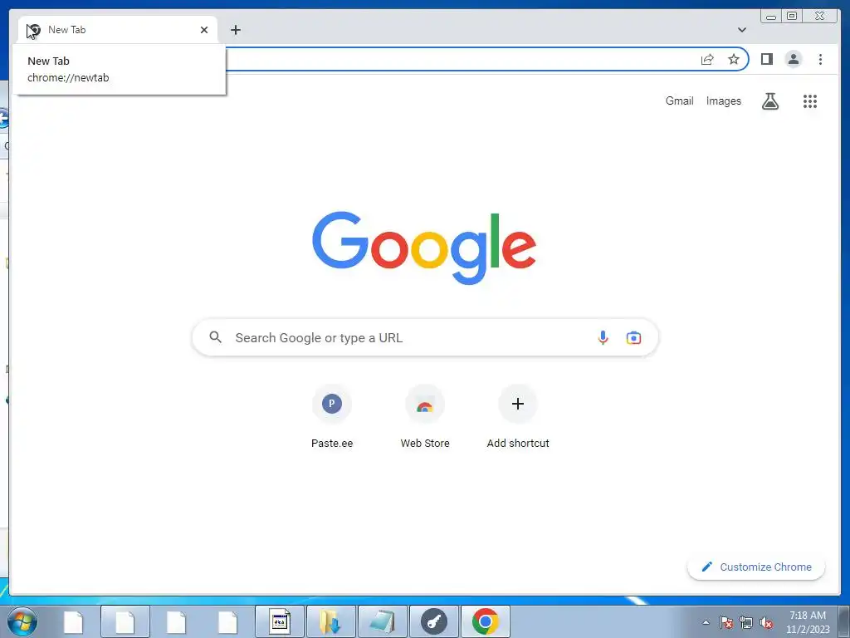Open Customize Chrome panel
850x638 pixels.
(756, 567)
